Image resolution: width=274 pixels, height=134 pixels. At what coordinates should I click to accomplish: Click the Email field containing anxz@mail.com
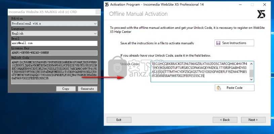(x=54, y=43)
